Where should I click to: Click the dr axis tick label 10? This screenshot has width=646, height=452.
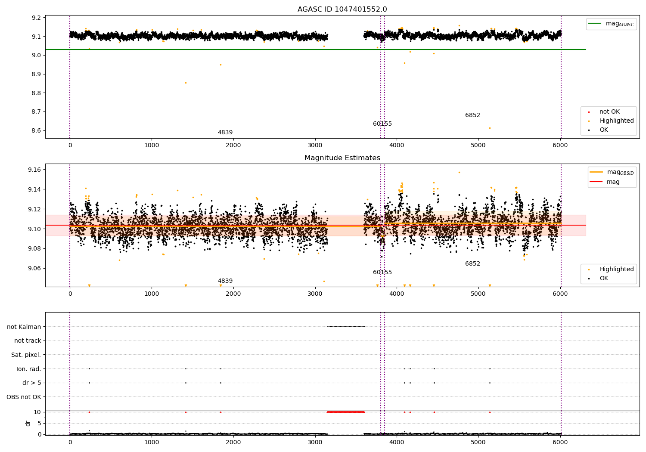click(x=37, y=412)
